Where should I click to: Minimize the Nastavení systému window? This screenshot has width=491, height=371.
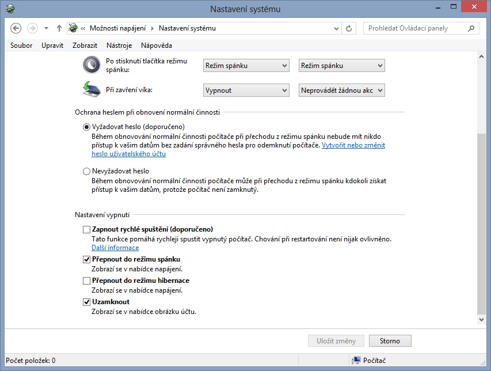(438, 7)
